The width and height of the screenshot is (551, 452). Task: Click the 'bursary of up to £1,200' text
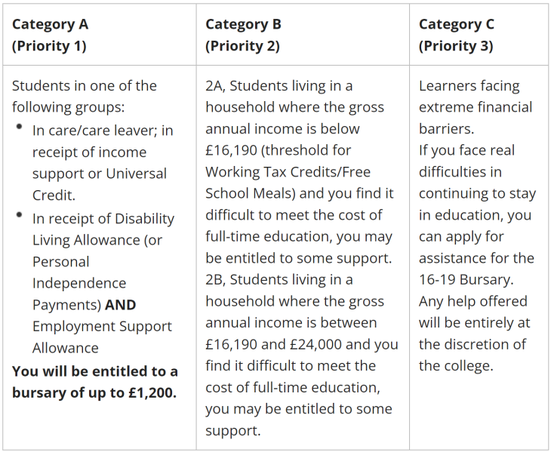[94, 392]
